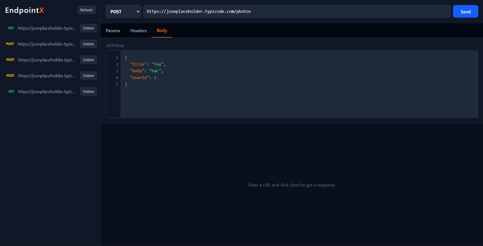Select the Body tab
This screenshot has height=246, width=483.
pyautogui.click(x=162, y=30)
